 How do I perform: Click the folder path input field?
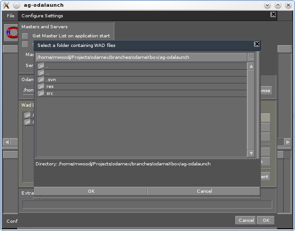[141, 57]
